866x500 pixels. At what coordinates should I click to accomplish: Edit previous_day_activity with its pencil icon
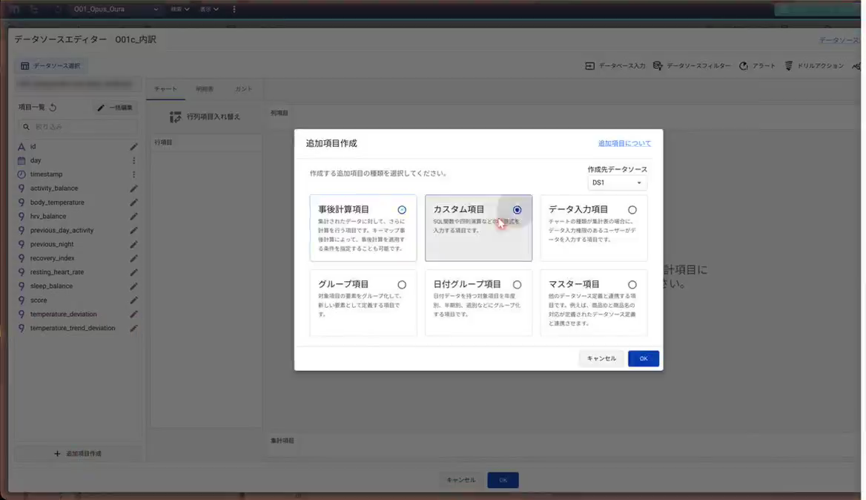[x=133, y=231]
